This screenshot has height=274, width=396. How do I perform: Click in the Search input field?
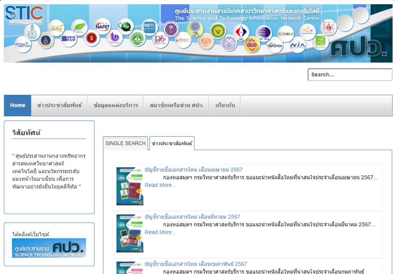pyautogui.click(x=350, y=75)
